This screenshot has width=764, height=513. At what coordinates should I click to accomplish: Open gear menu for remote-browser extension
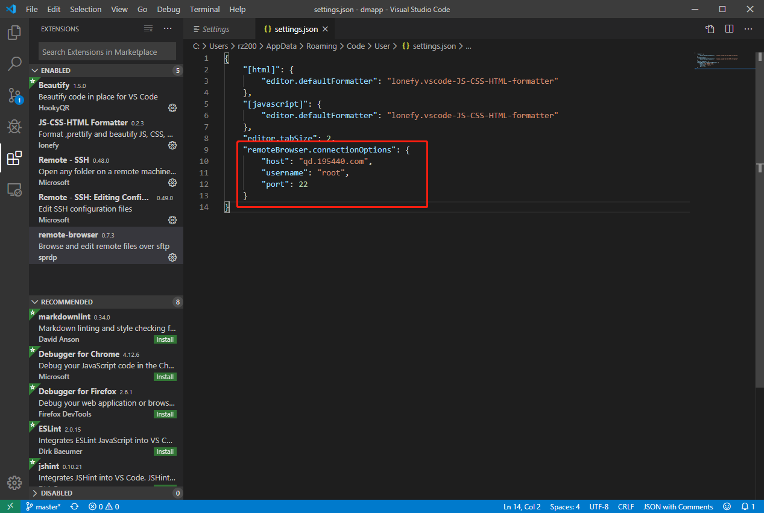tap(172, 257)
